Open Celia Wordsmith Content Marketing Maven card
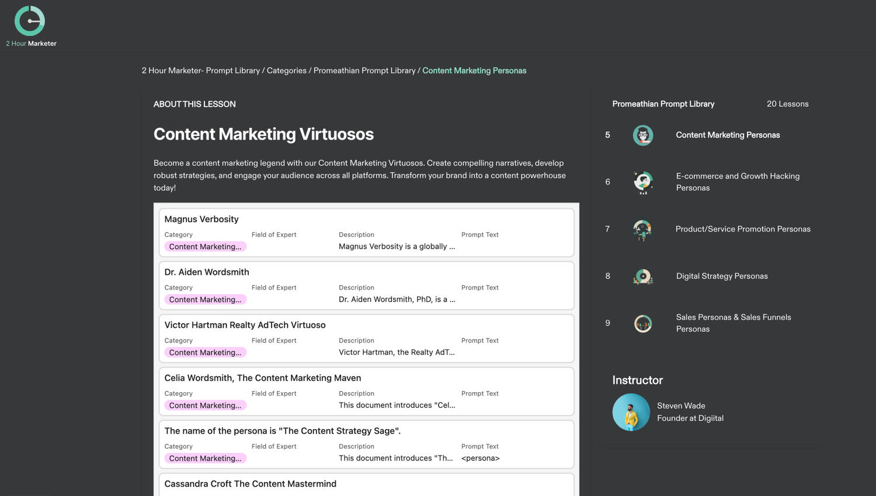876x496 pixels. (262, 378)
